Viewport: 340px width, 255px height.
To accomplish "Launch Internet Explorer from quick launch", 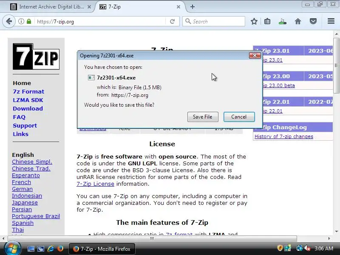I will [51, 249].
